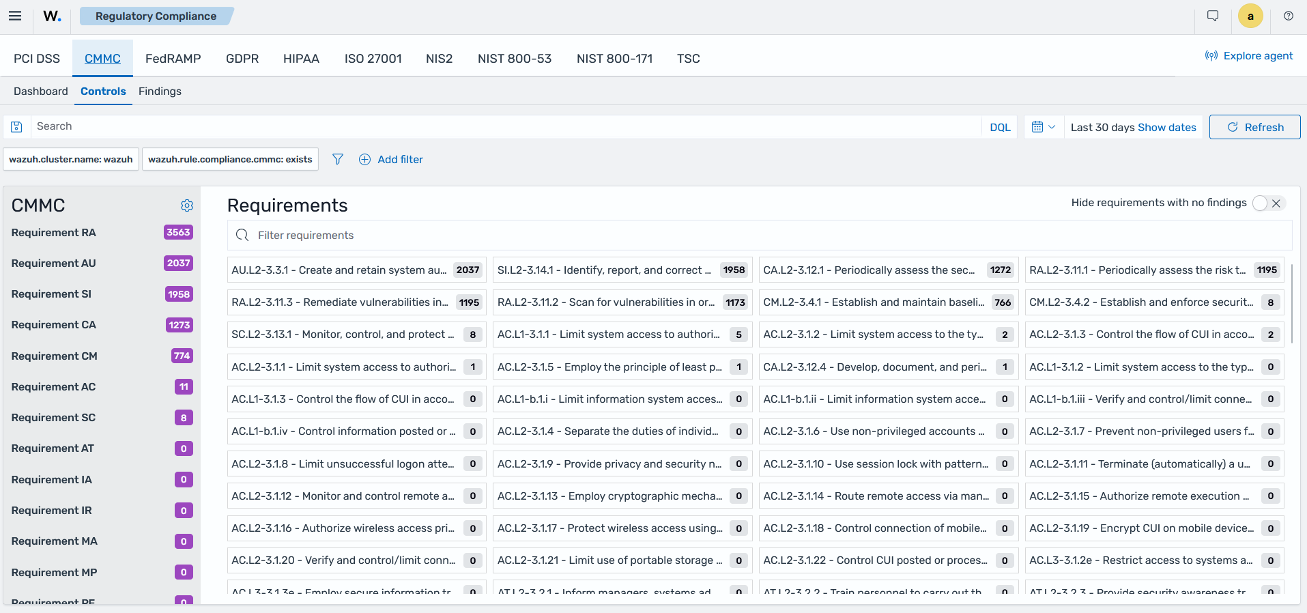Click Show dates link
1307x613 pixels.
(x=1167, y=128)
